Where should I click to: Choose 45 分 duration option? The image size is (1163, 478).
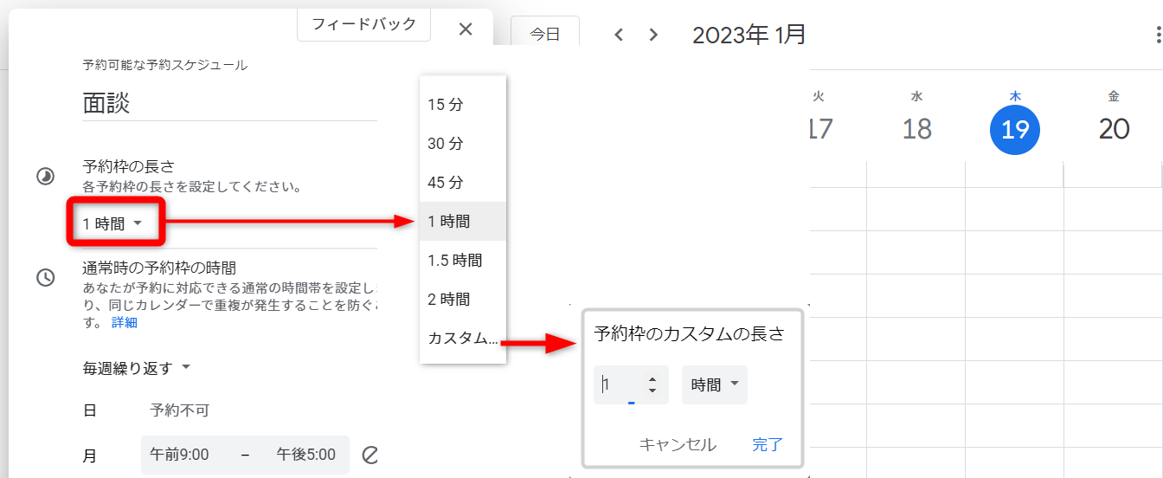pyautogui.click(x=446, y=183)
